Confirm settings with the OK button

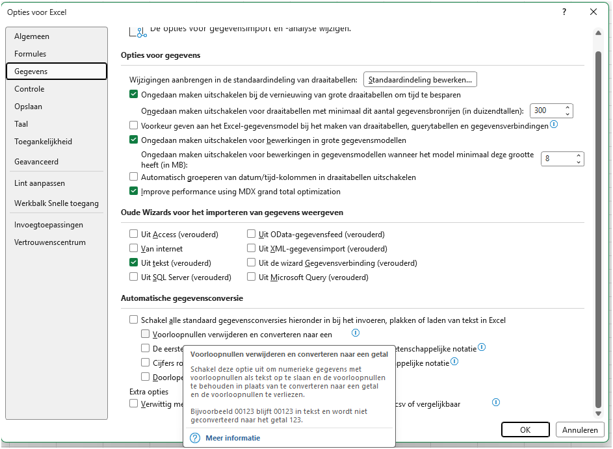coord(525,430)
